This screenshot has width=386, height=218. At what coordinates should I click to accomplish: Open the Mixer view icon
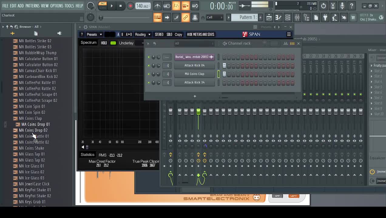(297, 18)
